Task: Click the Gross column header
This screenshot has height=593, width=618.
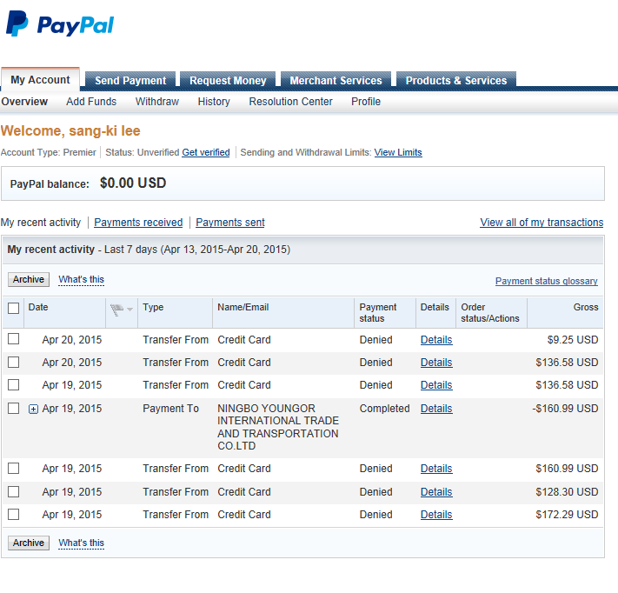Action: [x=586, y=307]
